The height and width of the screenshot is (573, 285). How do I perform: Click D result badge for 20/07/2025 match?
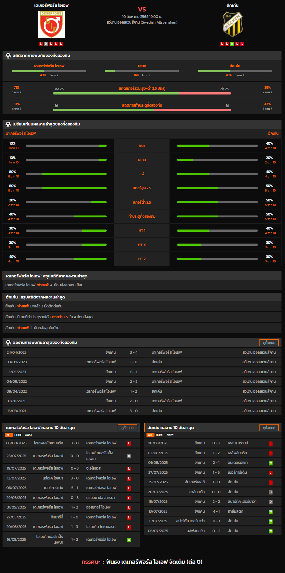click(x=271, y=492)
